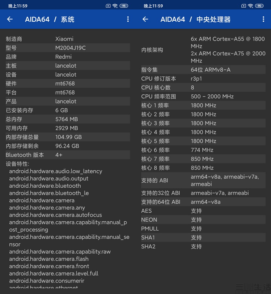Viewport: 271px width, 294px height.
Task: Select the CPU 频率范围 row
Action: point(203,97)
